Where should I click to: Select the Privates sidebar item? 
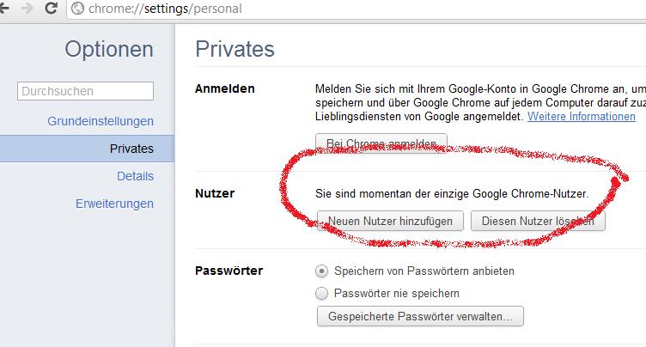click(88, 149)
